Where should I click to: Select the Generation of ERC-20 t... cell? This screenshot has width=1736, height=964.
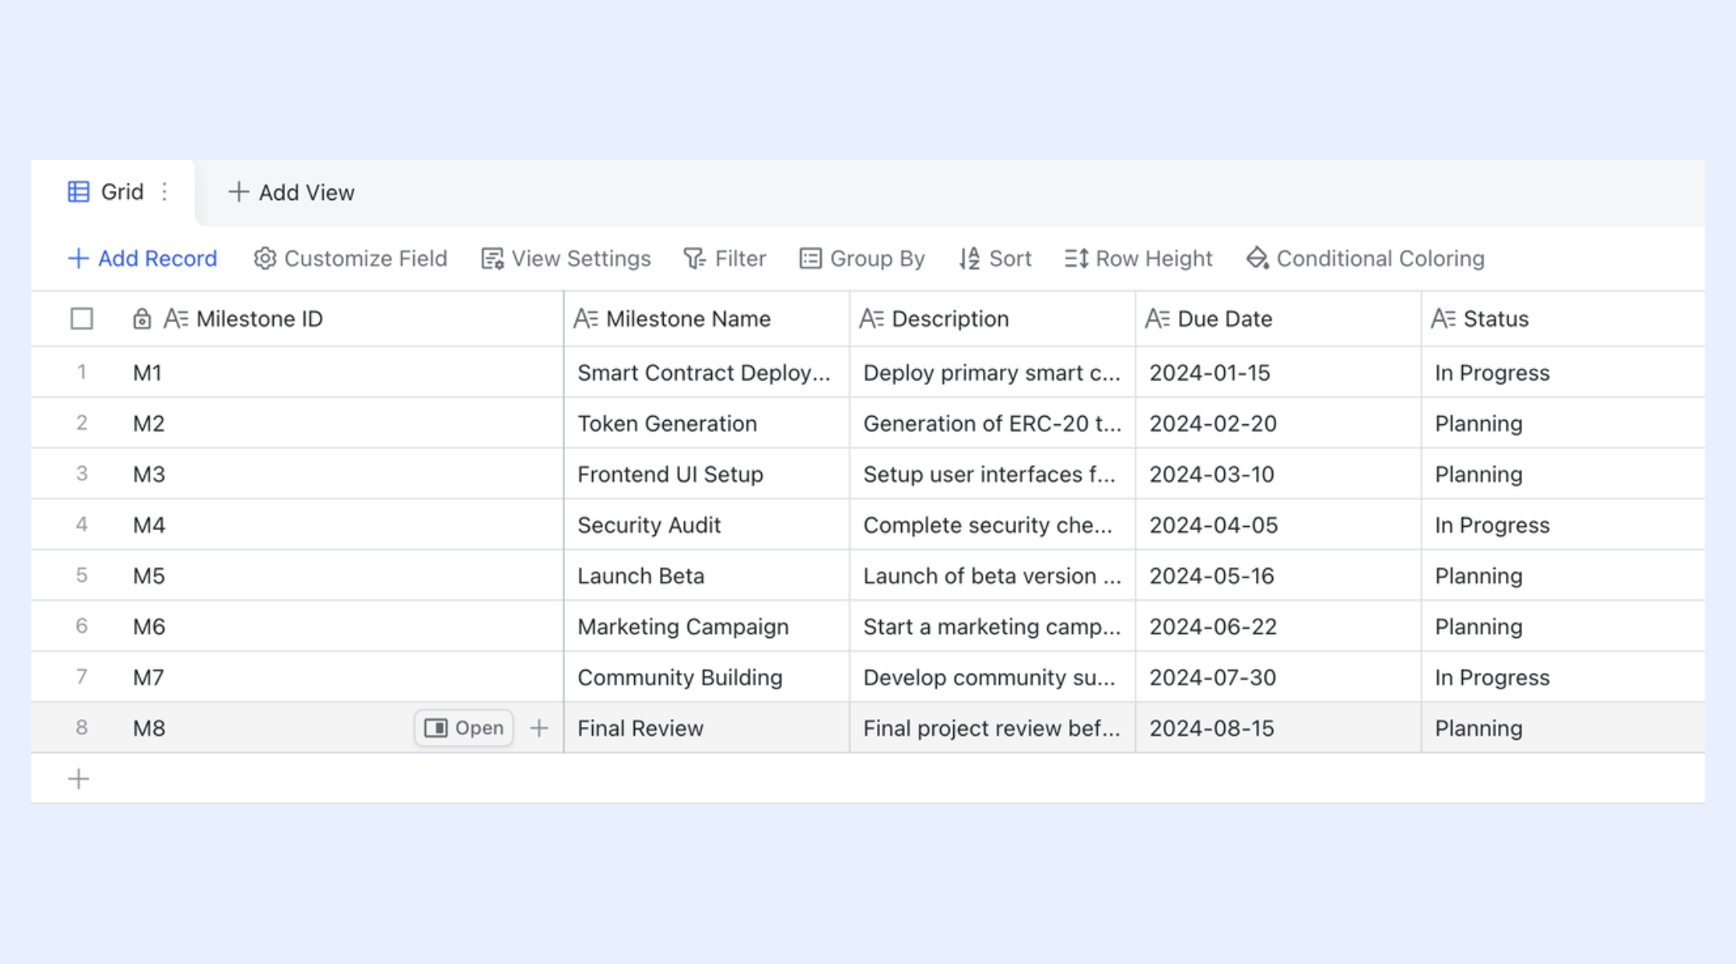point(993,423)
